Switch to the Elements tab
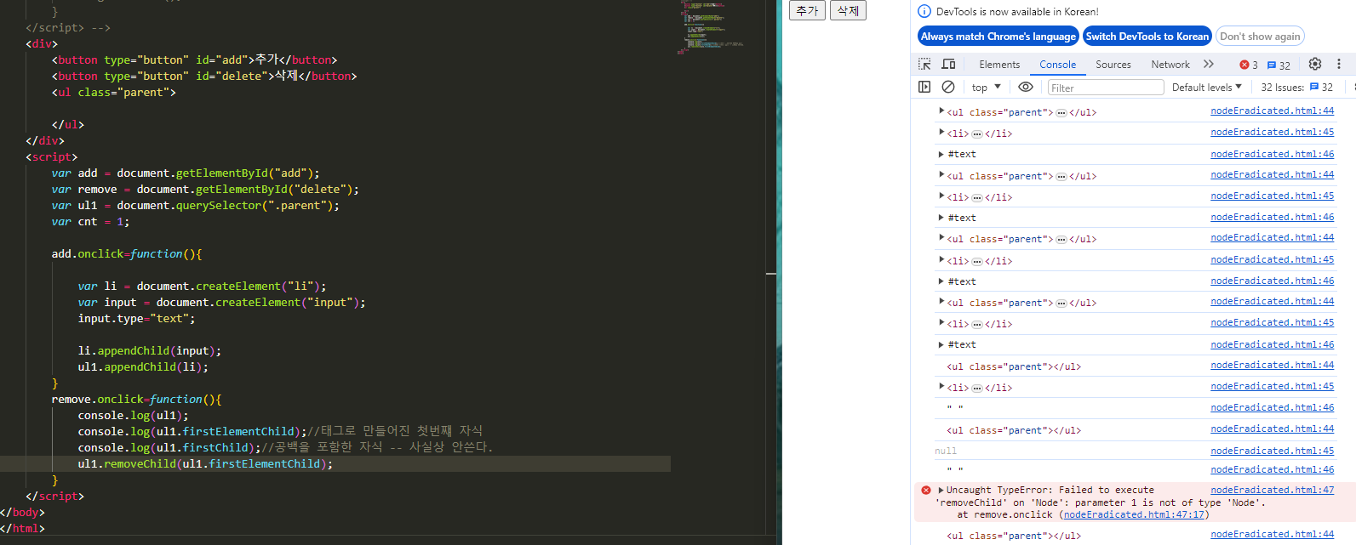1356x545 pixels. [x=999, y=65]
